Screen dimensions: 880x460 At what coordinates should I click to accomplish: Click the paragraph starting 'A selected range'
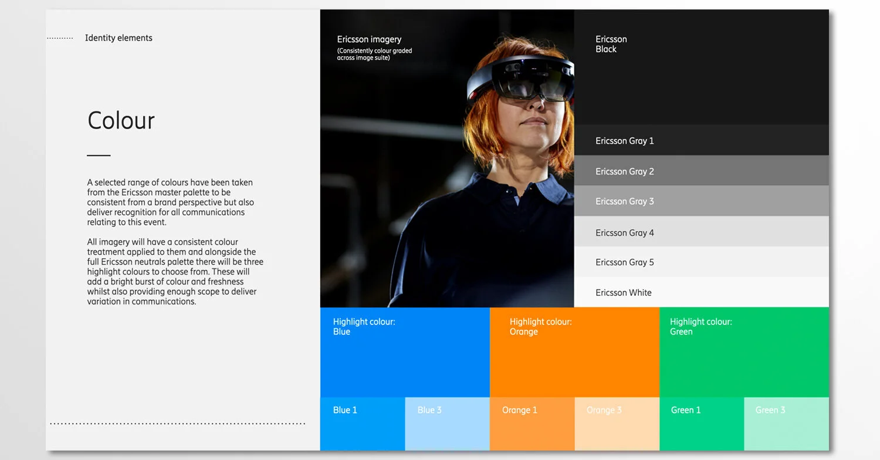click(x=171, y=202)
